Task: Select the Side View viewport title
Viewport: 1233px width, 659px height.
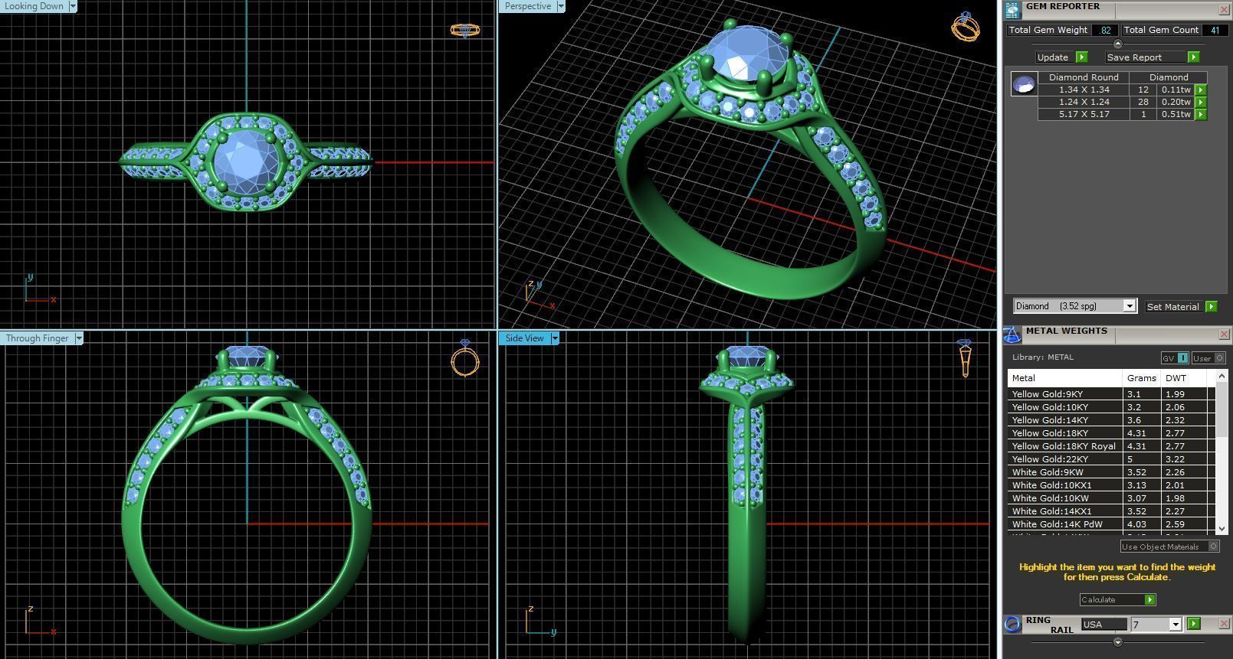Action: pyautogui.click(x=524, y=338)
